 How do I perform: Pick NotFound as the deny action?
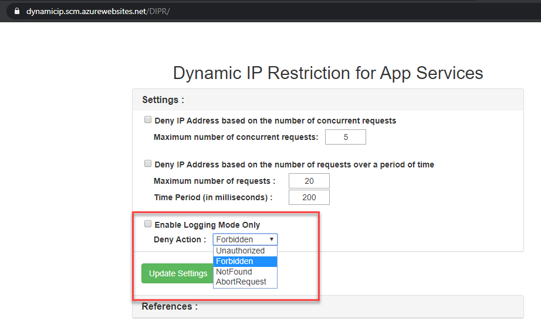coord(234,272)
